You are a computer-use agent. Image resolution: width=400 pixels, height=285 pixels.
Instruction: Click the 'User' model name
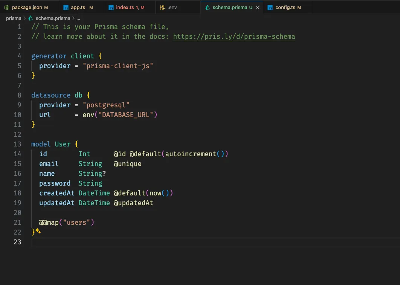click(63, 144)
